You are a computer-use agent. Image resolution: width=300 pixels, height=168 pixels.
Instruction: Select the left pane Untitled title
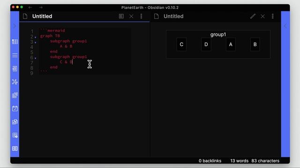42,16
